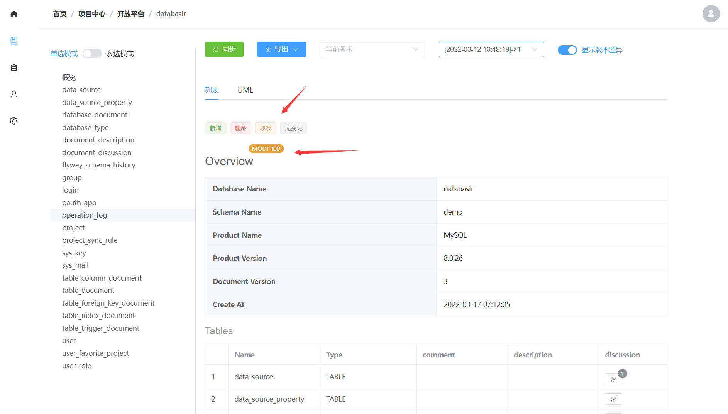The height and width of the screenshot is (414, 728).
Task: Open discussion icon for data_source row
Action: click(613, 379)
